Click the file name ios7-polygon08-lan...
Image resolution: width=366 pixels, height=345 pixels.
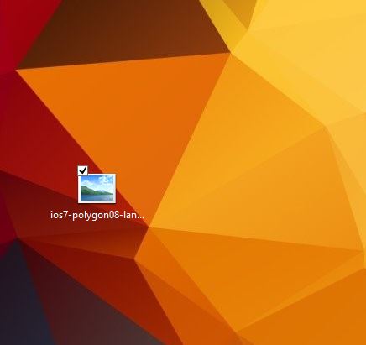[97, 216]
